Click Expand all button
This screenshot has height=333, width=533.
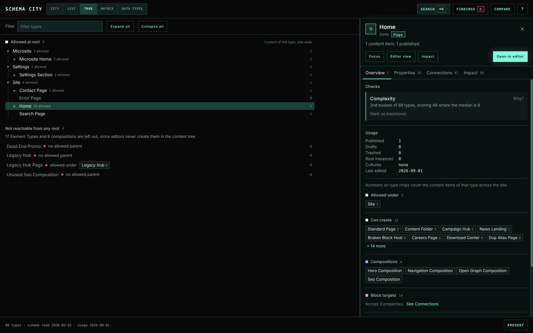pyautogui.click(x=120, y=26)
